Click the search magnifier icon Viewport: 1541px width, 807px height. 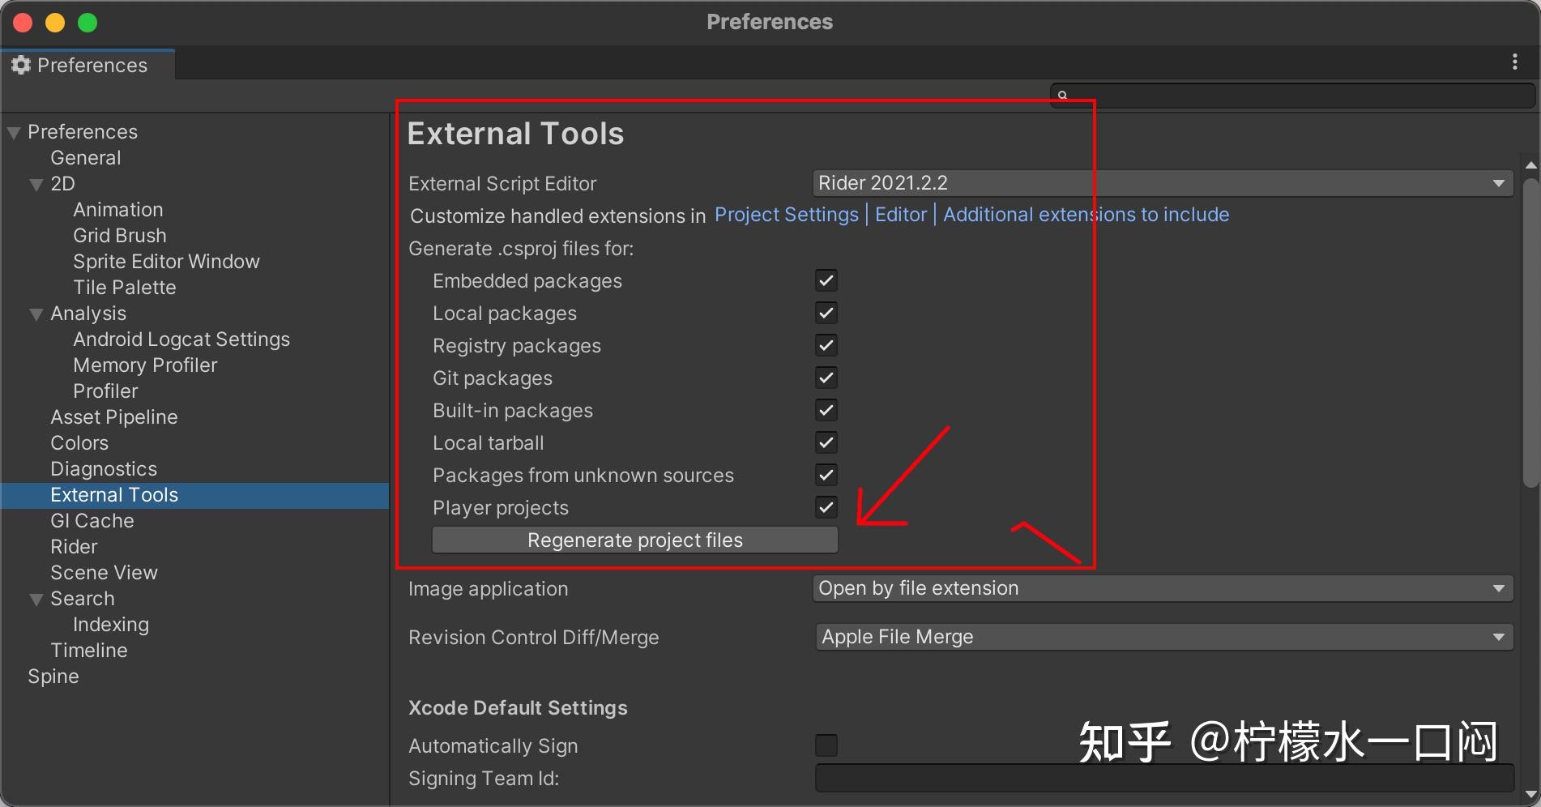pyautogui.click(x=1062, y=95)
